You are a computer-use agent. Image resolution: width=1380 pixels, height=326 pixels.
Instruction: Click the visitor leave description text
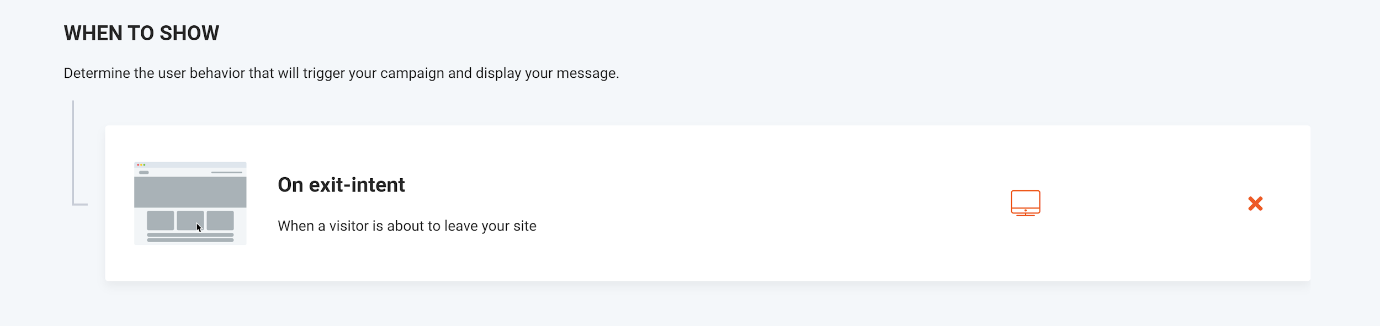coord(407,226)
